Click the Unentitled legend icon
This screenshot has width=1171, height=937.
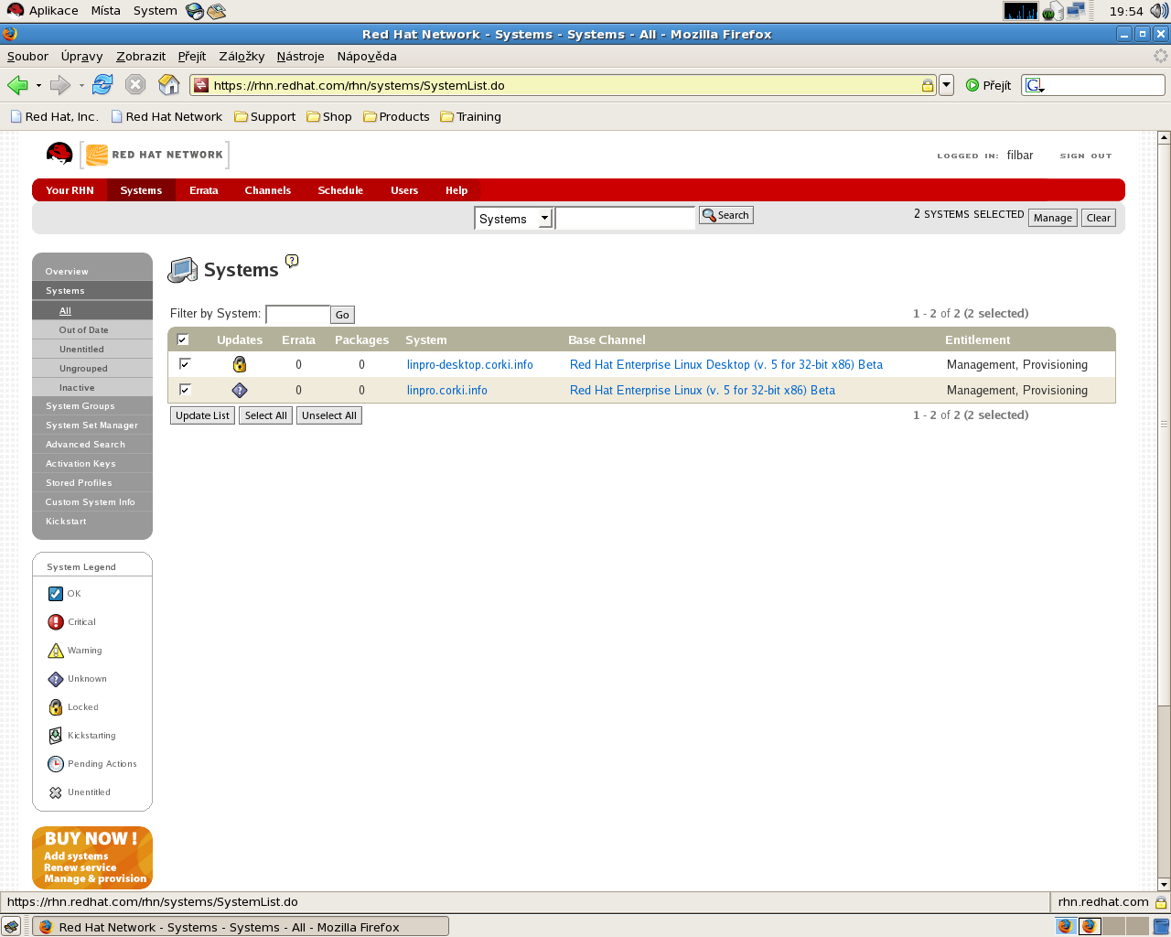point(56,792)
